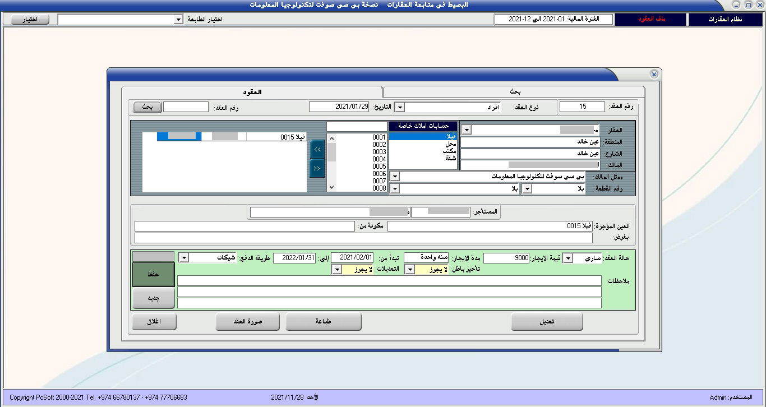The image size is (766, 407).
Task: Open صورة العقد contract image
Action: point(248,322)
